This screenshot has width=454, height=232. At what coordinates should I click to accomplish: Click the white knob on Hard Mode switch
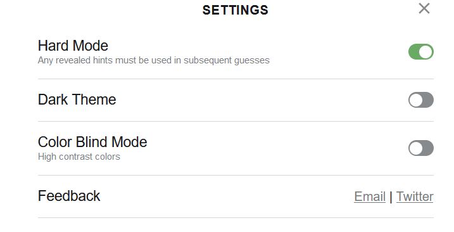426,52
